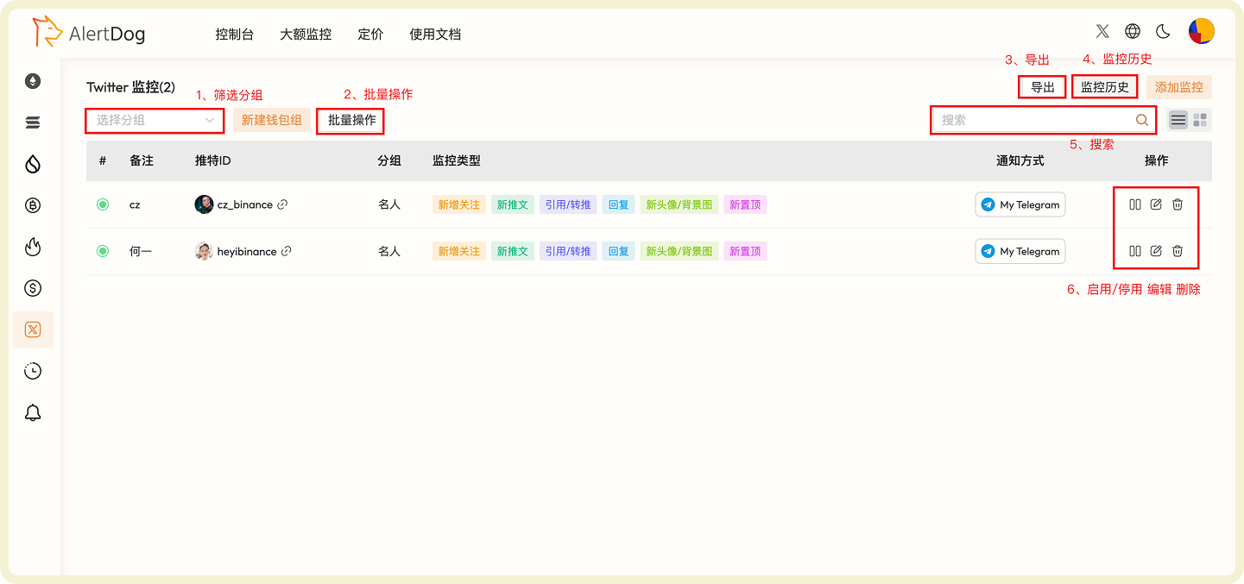Open the 选择分组 group dropdown
1244x584 pixels.
155,120
